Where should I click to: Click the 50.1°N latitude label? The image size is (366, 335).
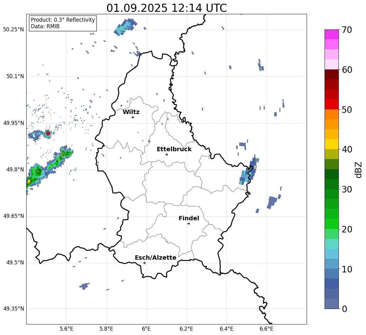point(15,76)
